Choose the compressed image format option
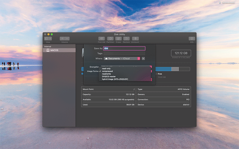Viewport: 239px width, 149px height. point(107,71)
